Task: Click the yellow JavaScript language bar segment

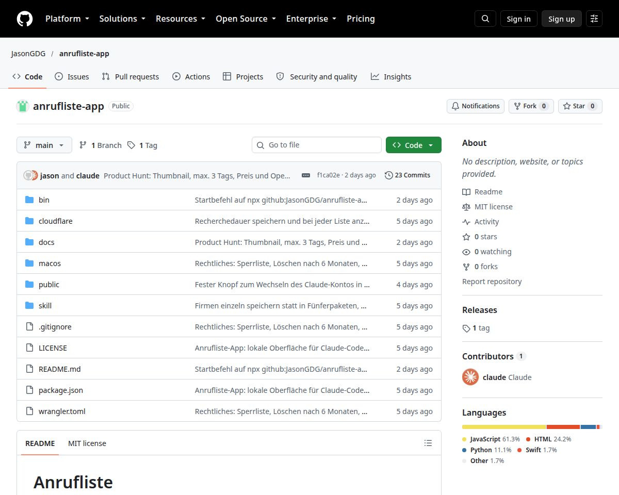Action: coord(504,427)
